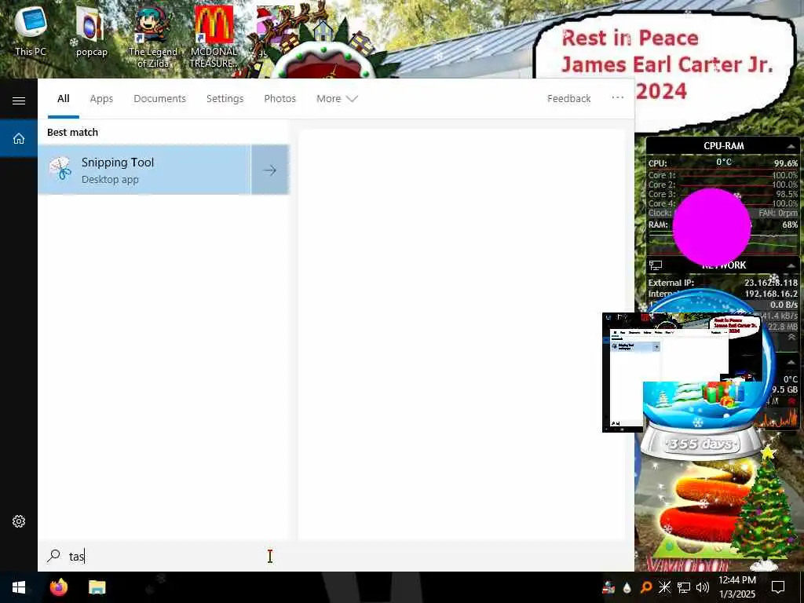This screenshot has height=603, width=804.
Task: Click the Feedback link
Action: [x=568, y=98]
